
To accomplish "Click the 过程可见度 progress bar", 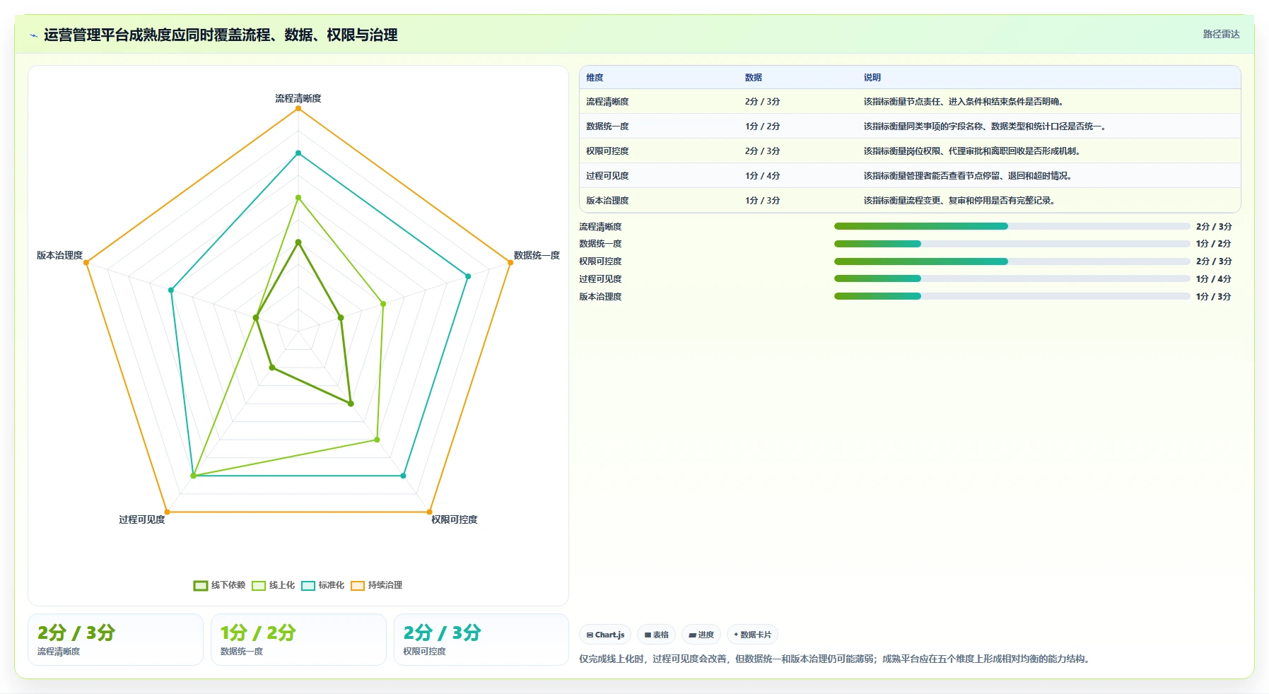I will (1012, 278).
